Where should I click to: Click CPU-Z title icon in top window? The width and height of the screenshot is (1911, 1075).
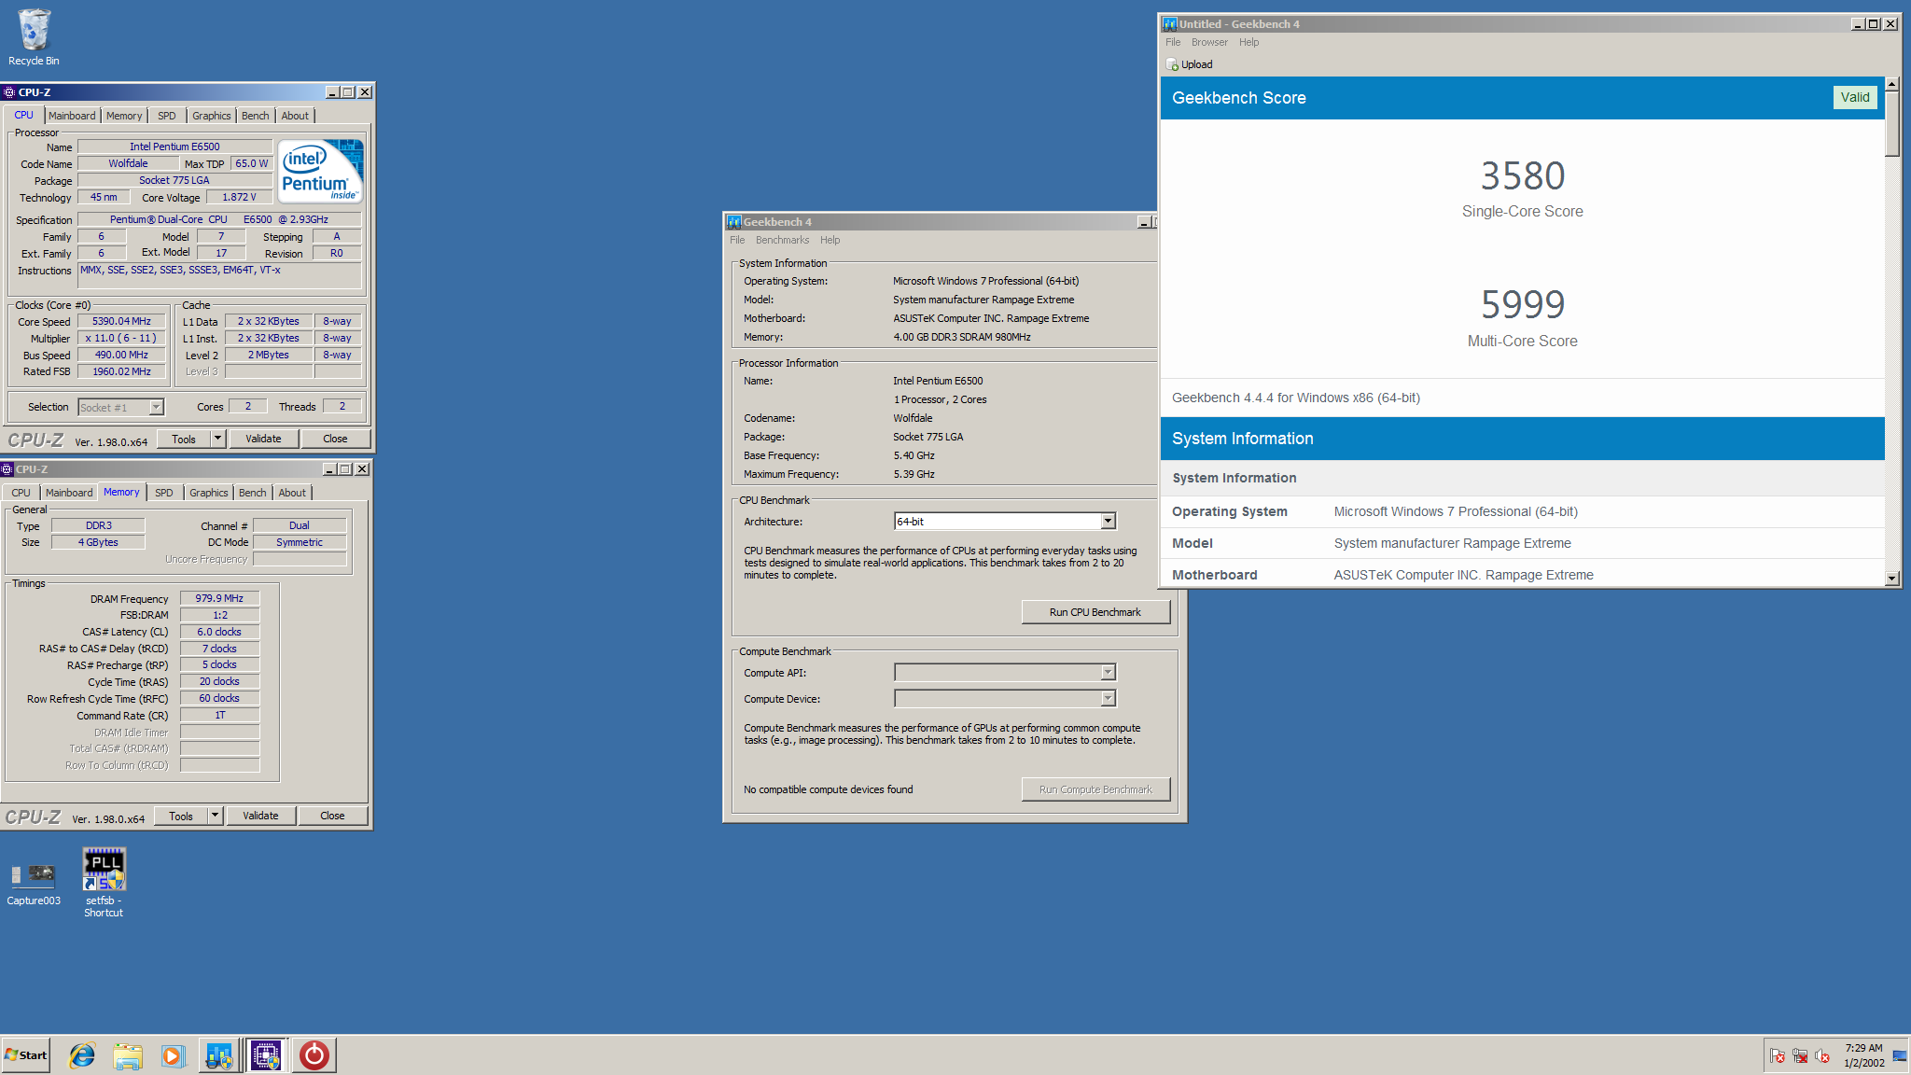pos(9,92)
